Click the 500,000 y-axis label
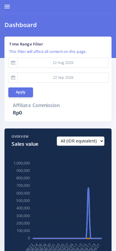 (x=23, y=200)
